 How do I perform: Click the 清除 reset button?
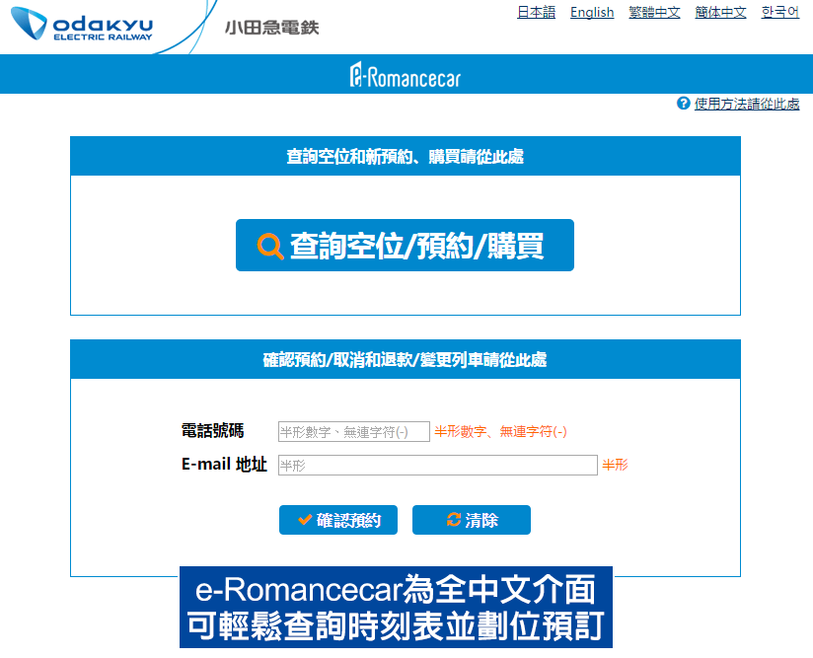(472, 520)
